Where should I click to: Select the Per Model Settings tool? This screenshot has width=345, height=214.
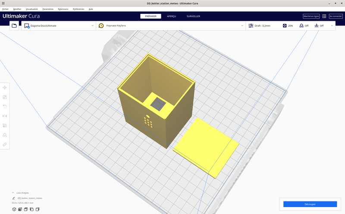(x=5, y=126)
